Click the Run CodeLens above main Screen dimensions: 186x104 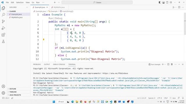pos(51,18)
